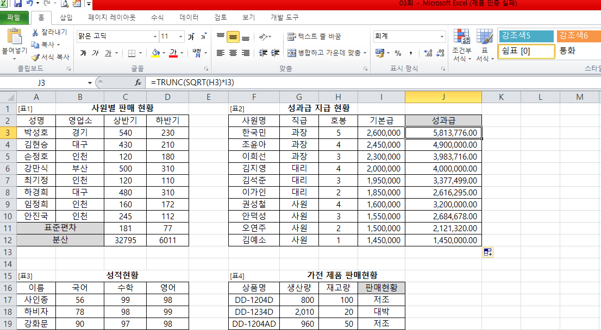Image resolution: width=601 pixels, height=330 pixels.
Task: Open the Formulas (수식) ribbon tab
Action: (157, 17)
